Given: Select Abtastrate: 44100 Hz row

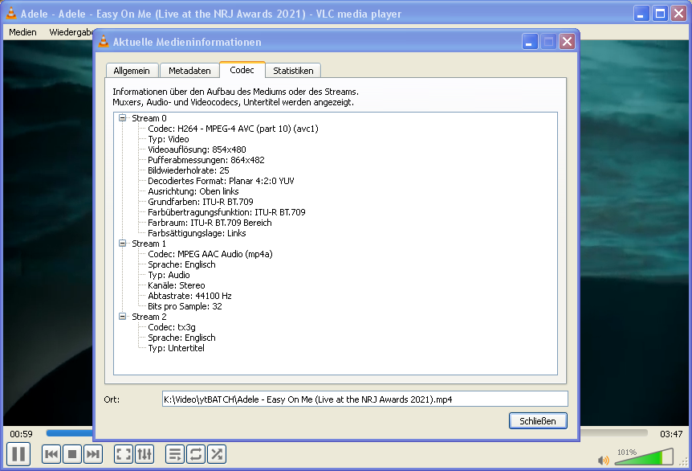Looking at the screenshot, I should (189, 296).
